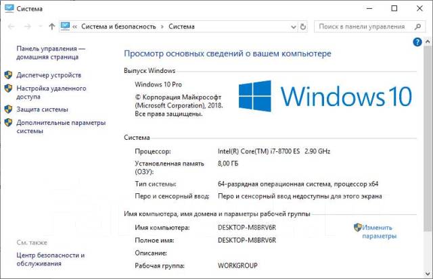This screenshot has width=433, height=279.
Task: Open Дополнительные параметры системы link
Action: 61,126
